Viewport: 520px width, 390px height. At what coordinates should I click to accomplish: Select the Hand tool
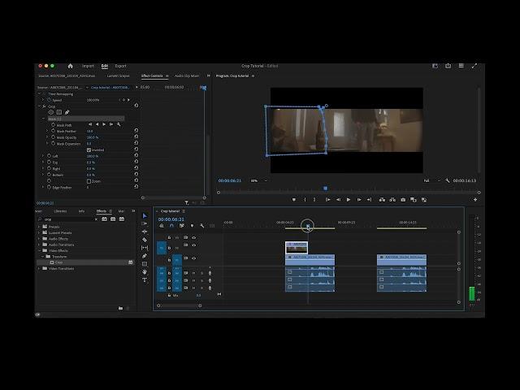145,272
